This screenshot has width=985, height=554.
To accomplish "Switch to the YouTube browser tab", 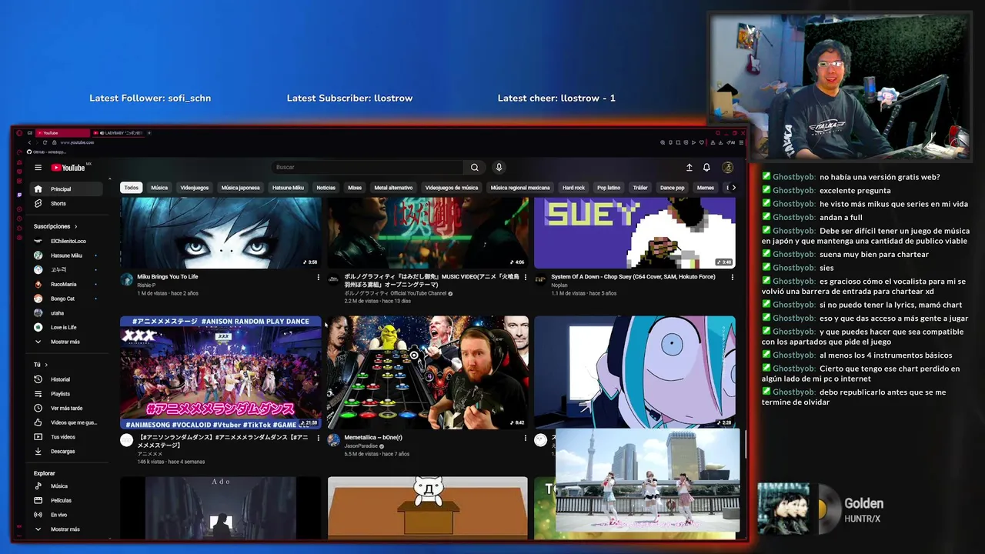I will click(62, 133).
